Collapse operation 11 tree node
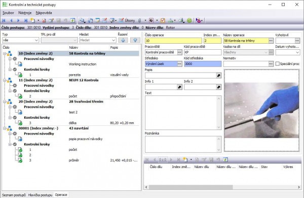Viewport: 304px width, 198px height. (5, 80)
